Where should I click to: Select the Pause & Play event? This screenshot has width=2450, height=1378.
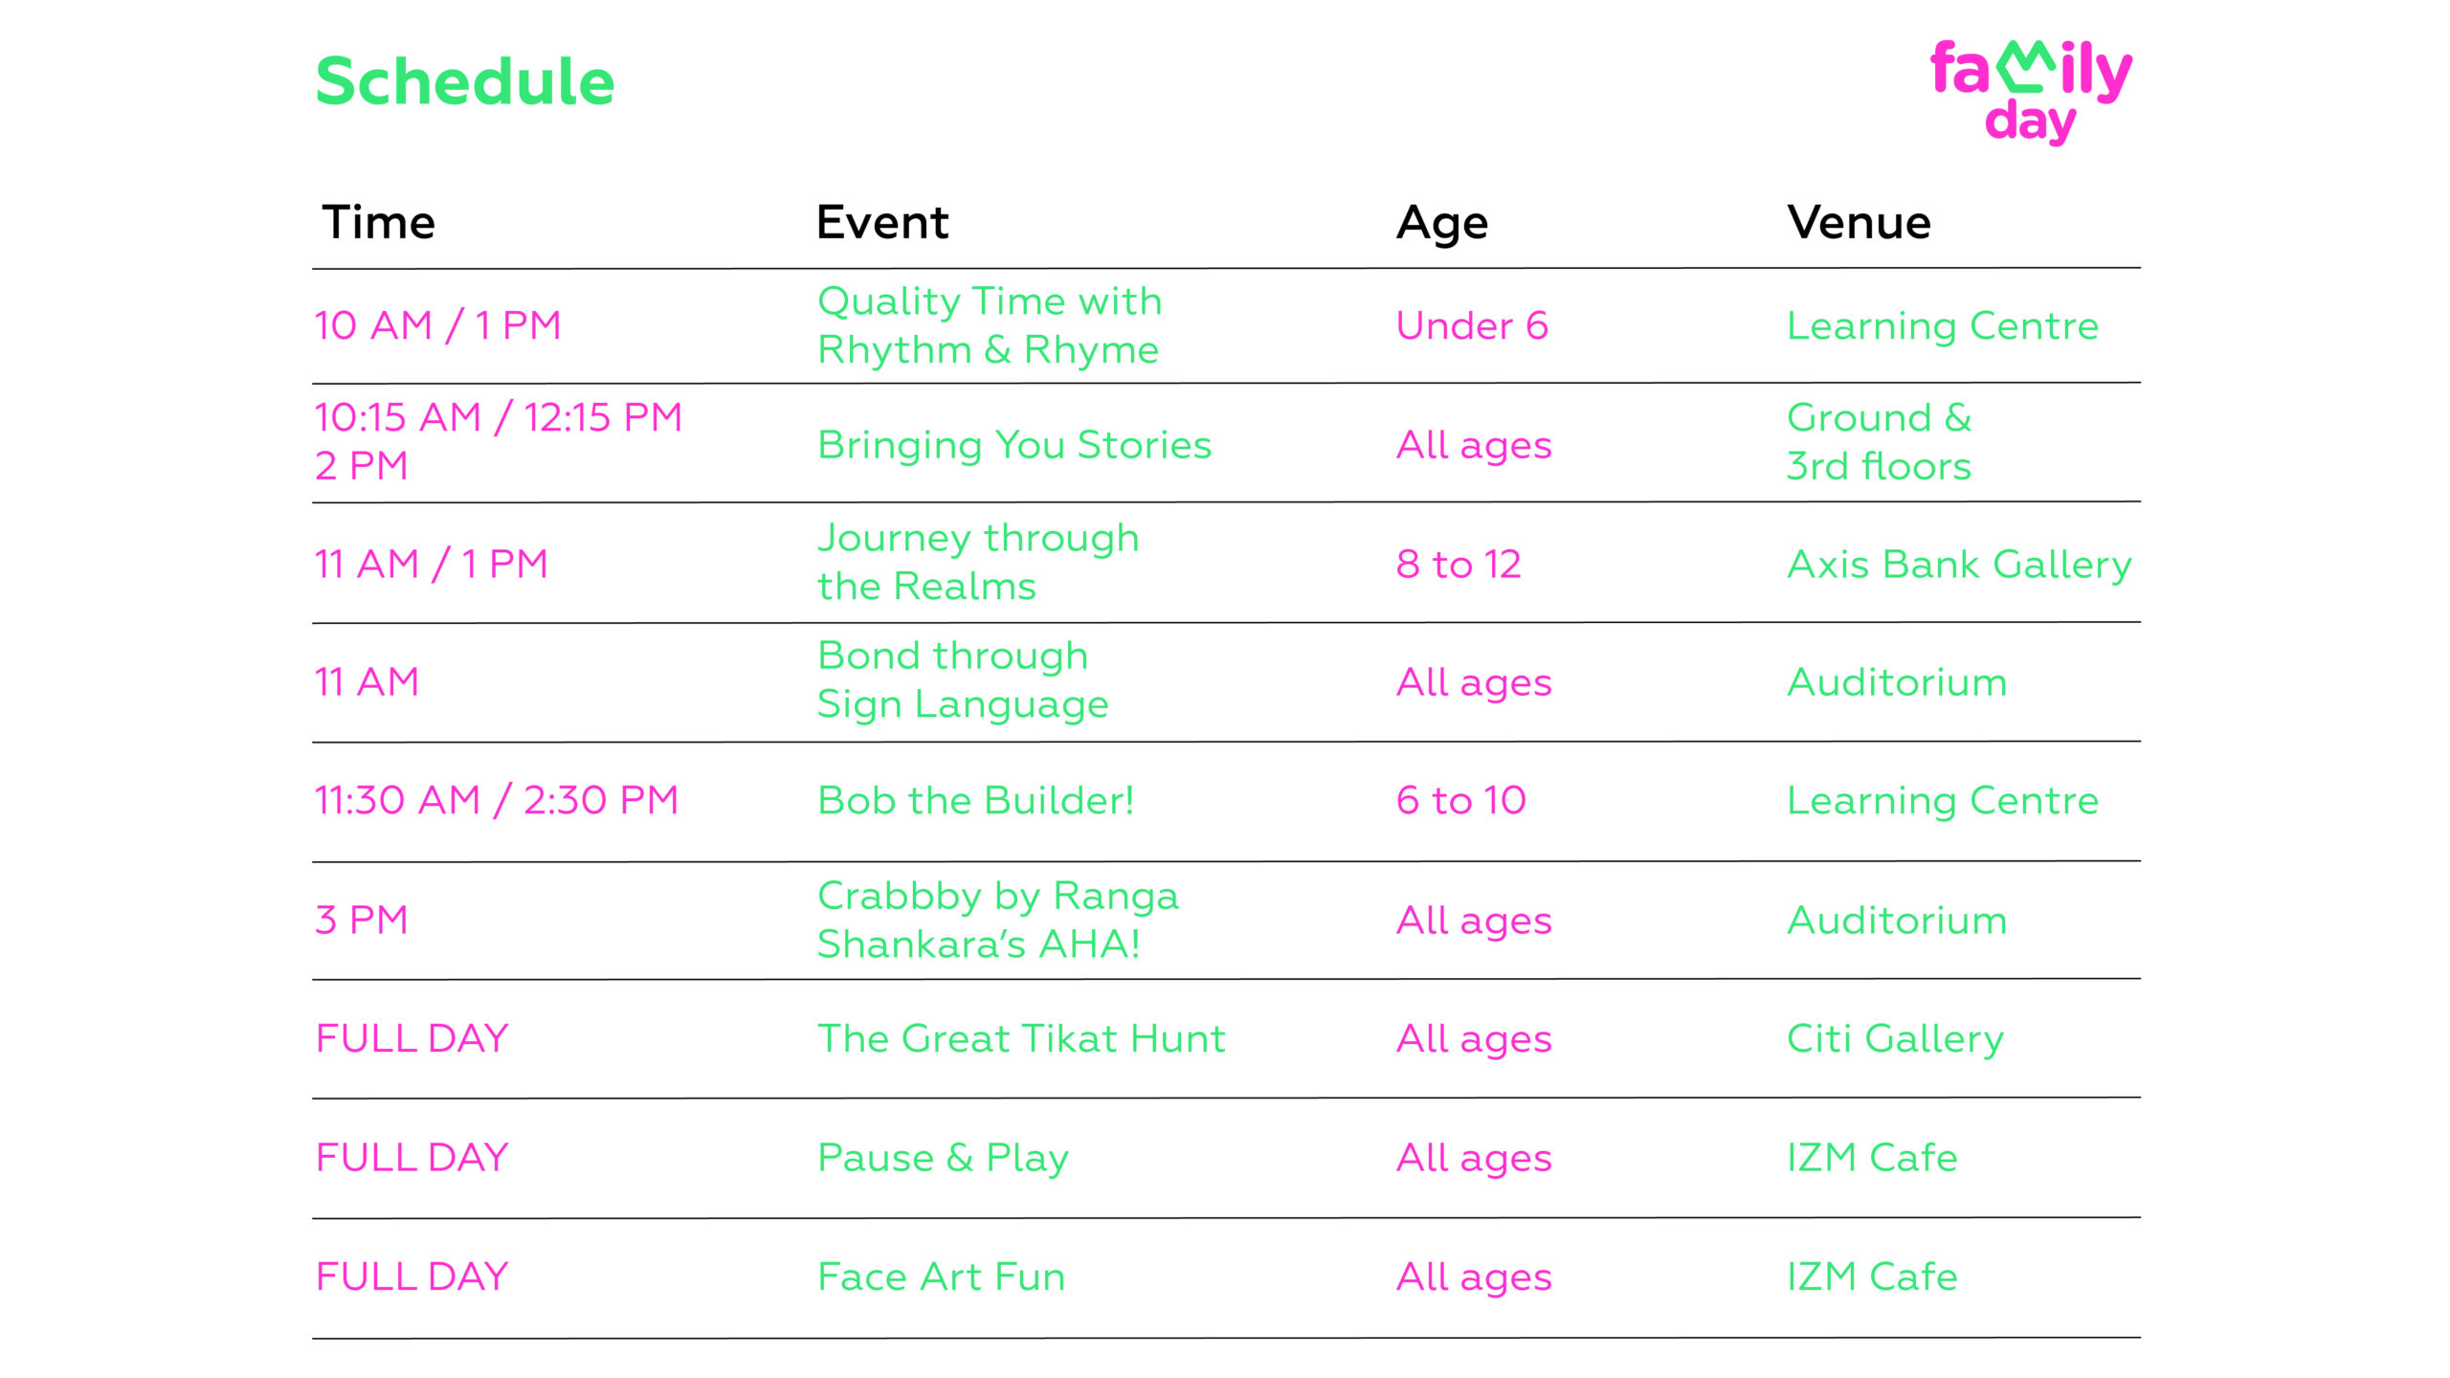942,1158
